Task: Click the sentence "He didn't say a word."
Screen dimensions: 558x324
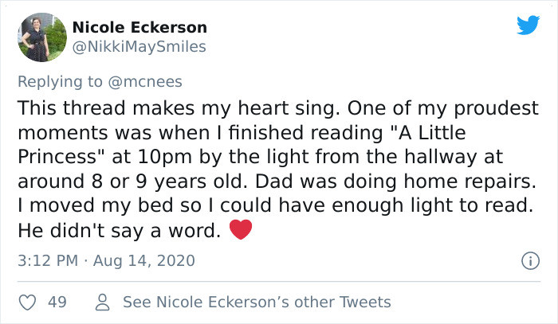Action: click(118, 231)
